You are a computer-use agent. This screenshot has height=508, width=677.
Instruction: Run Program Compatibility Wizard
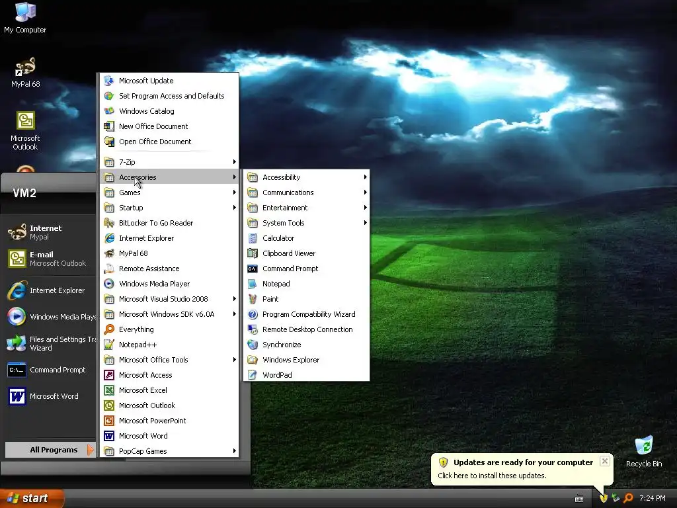(306, 314)
